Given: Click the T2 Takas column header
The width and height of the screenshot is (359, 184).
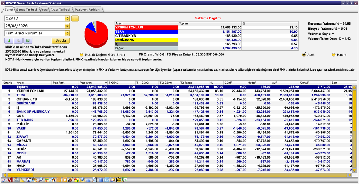Looking at the screenshot, I should (194, 83).
